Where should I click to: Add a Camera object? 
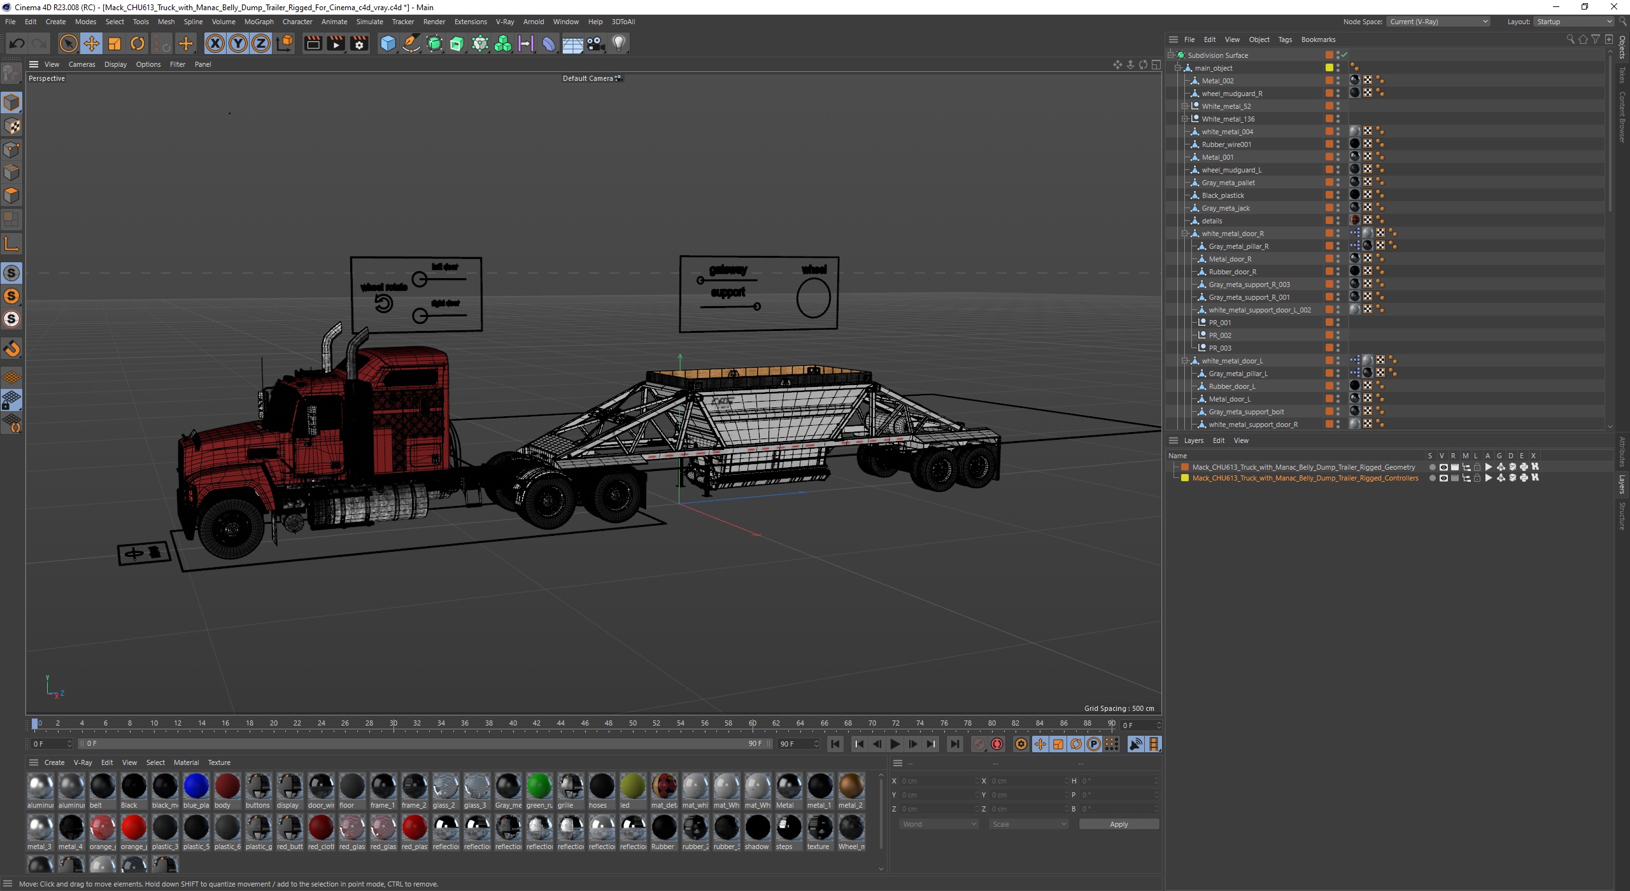[x=595, y=43]
